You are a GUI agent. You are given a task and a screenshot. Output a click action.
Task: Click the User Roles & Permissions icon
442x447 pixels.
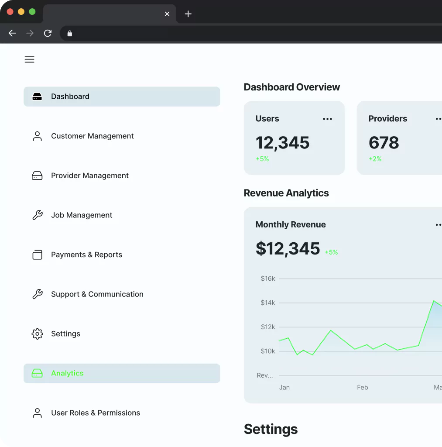(x=38, y=413)
